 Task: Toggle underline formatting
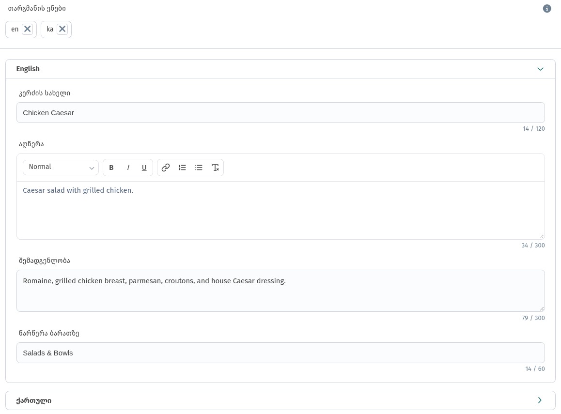(144, 168)
